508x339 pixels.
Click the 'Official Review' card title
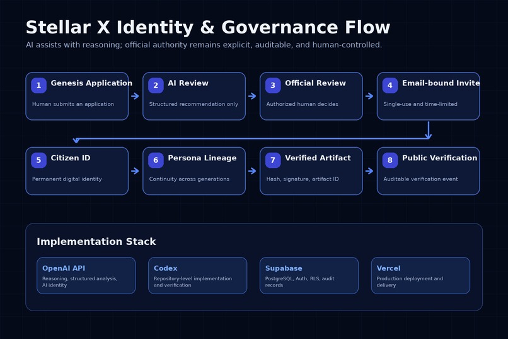point(315,83)
